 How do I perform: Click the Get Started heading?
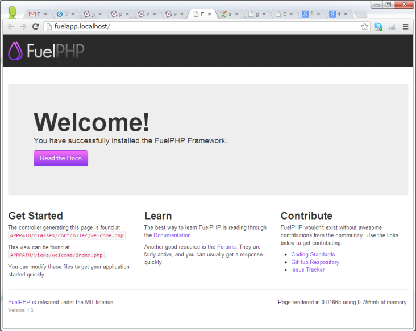pyautogui.click(x=36, y=216)
